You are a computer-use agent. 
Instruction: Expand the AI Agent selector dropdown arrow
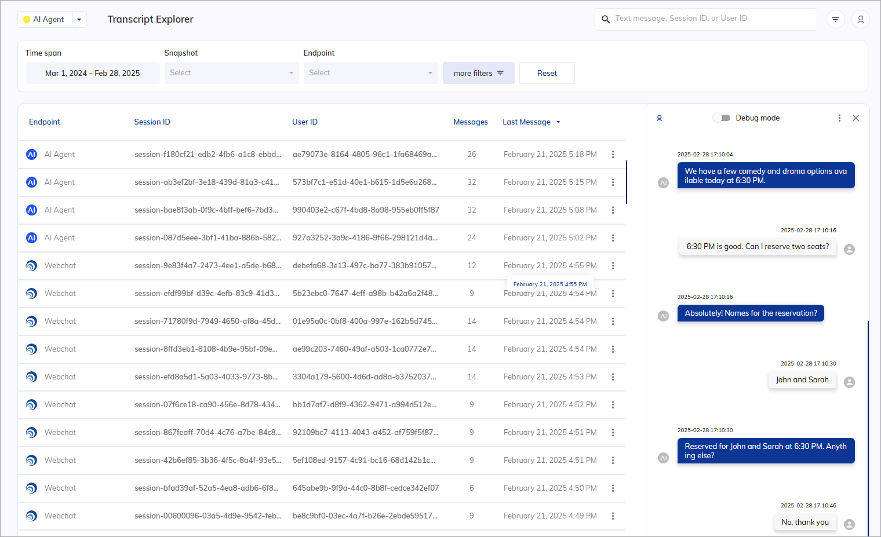(79, 20)
